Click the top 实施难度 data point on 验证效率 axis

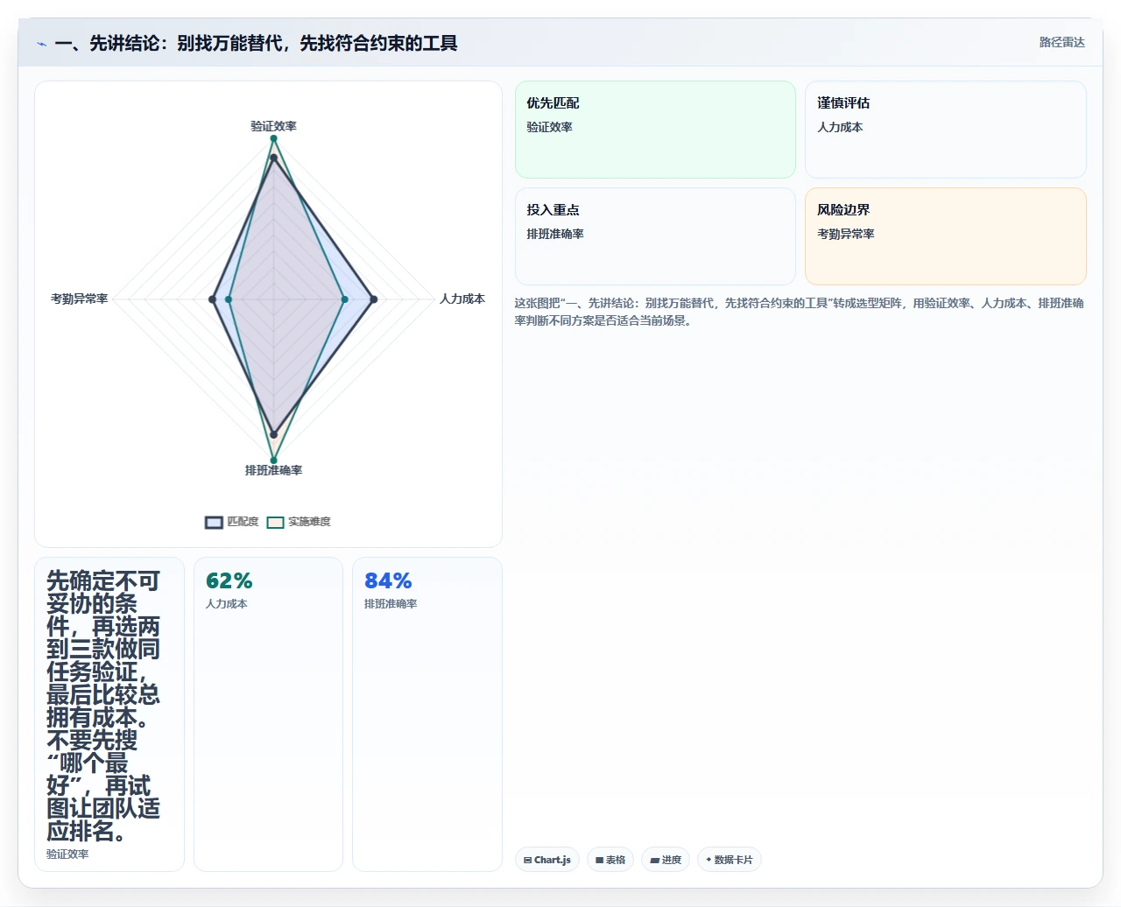coord(273,138)
